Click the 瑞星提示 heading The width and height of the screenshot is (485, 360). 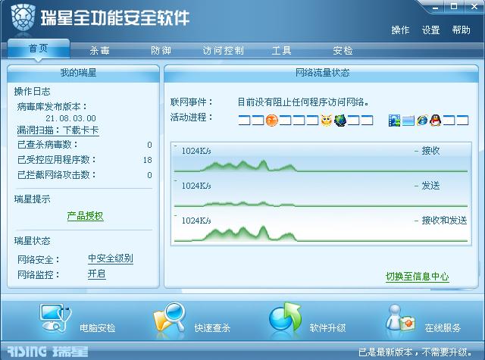tap(32, 199)
